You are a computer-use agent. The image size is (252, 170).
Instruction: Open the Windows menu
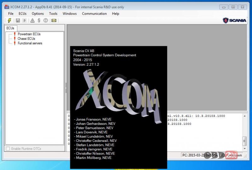(x=70, y=14)
